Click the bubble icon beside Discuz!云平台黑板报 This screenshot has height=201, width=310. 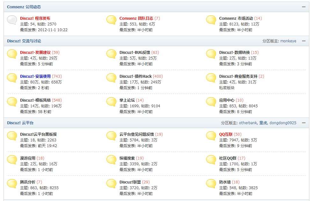pos(12,136)
